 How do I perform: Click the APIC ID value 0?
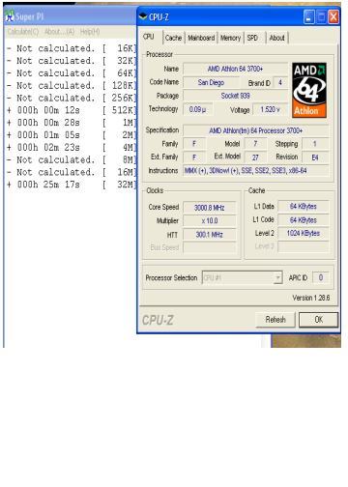pos(321,277)
